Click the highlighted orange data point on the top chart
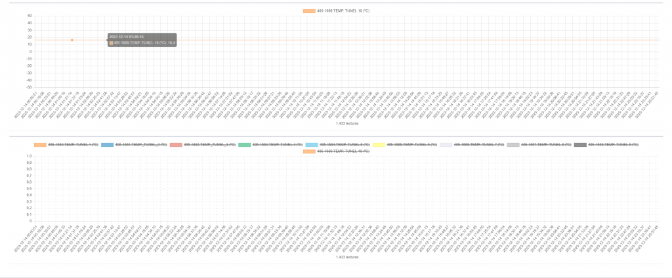The image size is (672, 278). click(72, 40)
